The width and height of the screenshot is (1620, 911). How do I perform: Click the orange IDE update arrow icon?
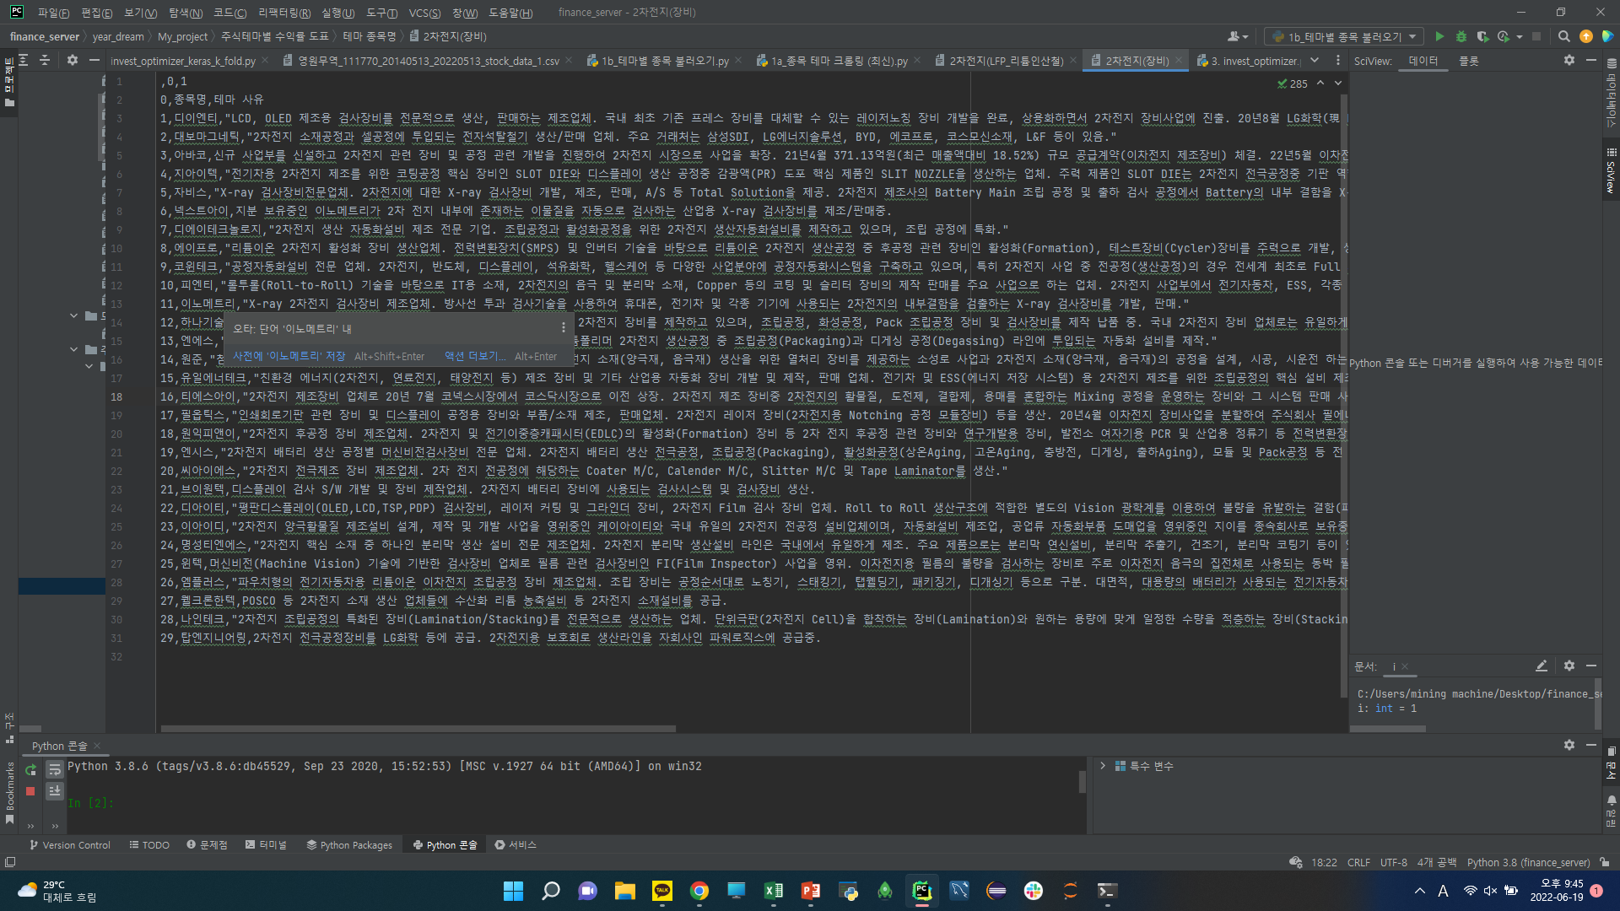(1585, 36)
